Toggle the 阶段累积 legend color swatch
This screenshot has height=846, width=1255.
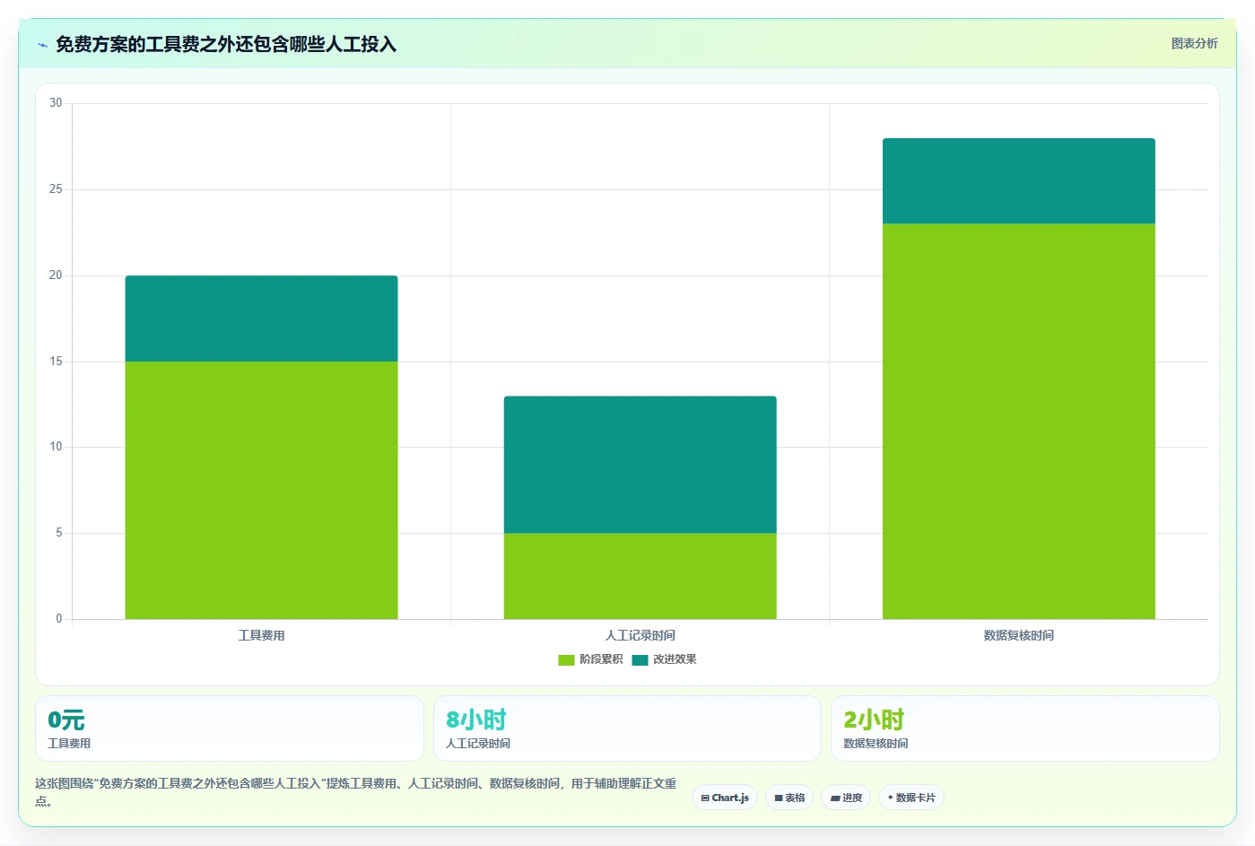(x=566, y=659)
